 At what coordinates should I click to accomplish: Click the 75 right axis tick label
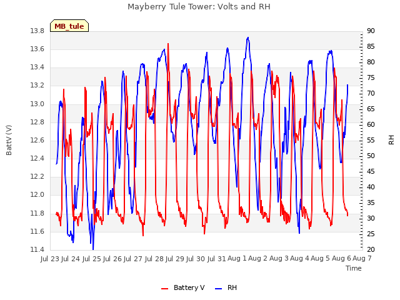(x=371, y=77)
